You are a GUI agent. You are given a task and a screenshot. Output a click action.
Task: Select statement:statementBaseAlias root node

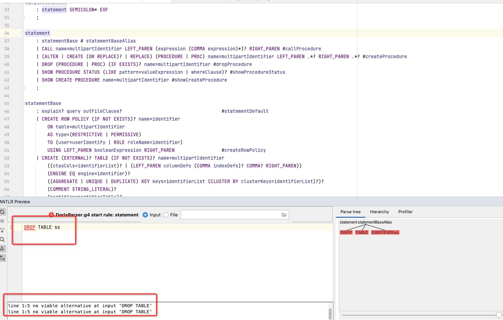pyautogui.click(x=366, y=222)
